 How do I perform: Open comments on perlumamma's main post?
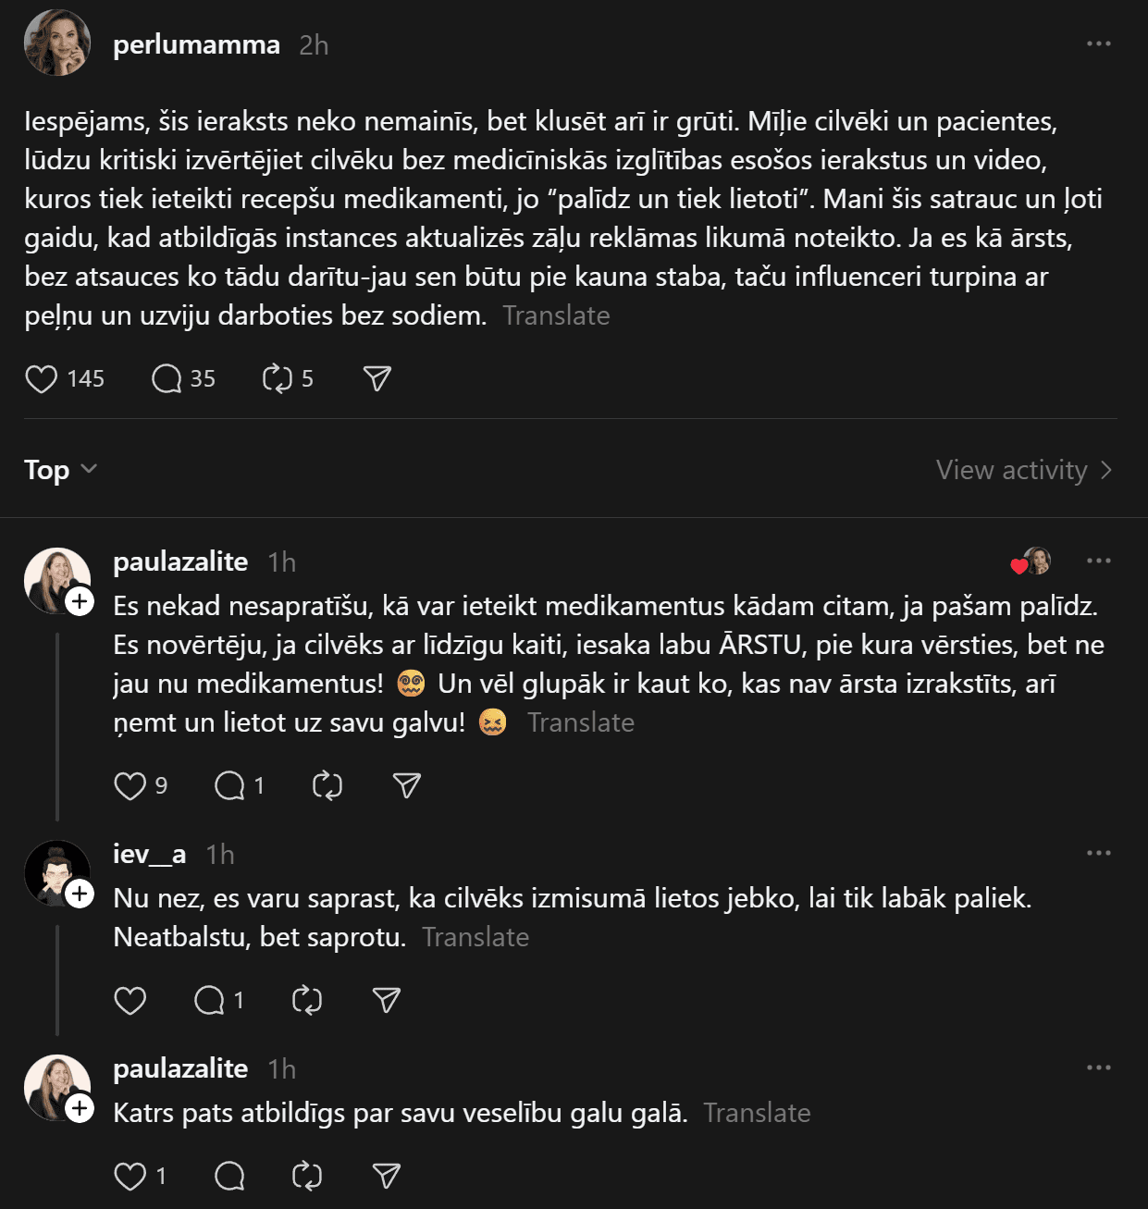pos(167,378)
